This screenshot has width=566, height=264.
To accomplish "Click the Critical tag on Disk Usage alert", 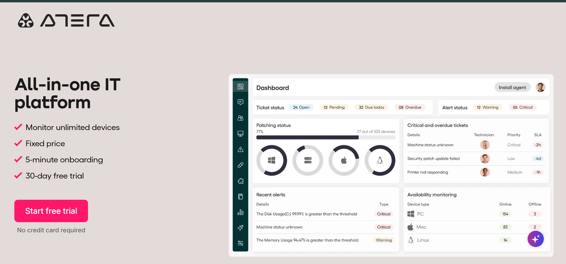I will (x=383, y=214).
